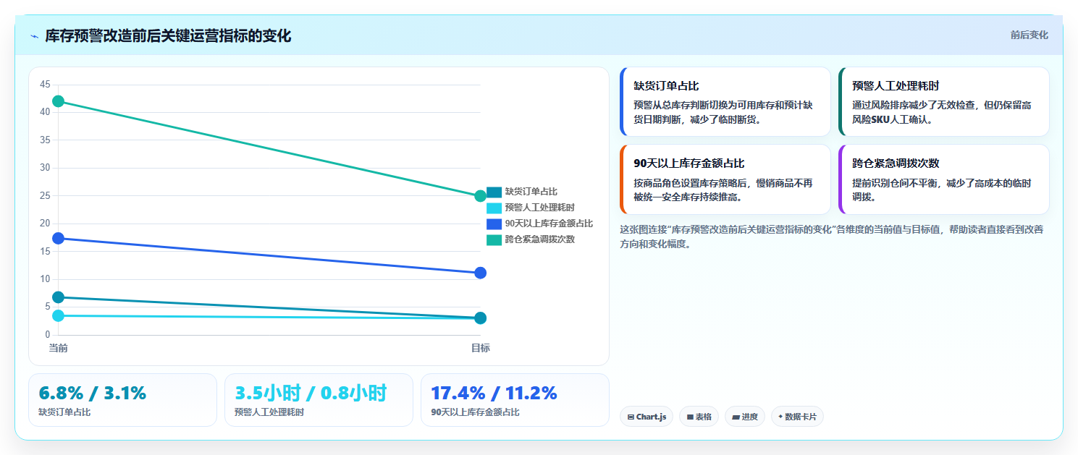Viewport: 1078px width, 455px height.
Task: Click the 前后变化 label in header
Action: (1029, 35)
